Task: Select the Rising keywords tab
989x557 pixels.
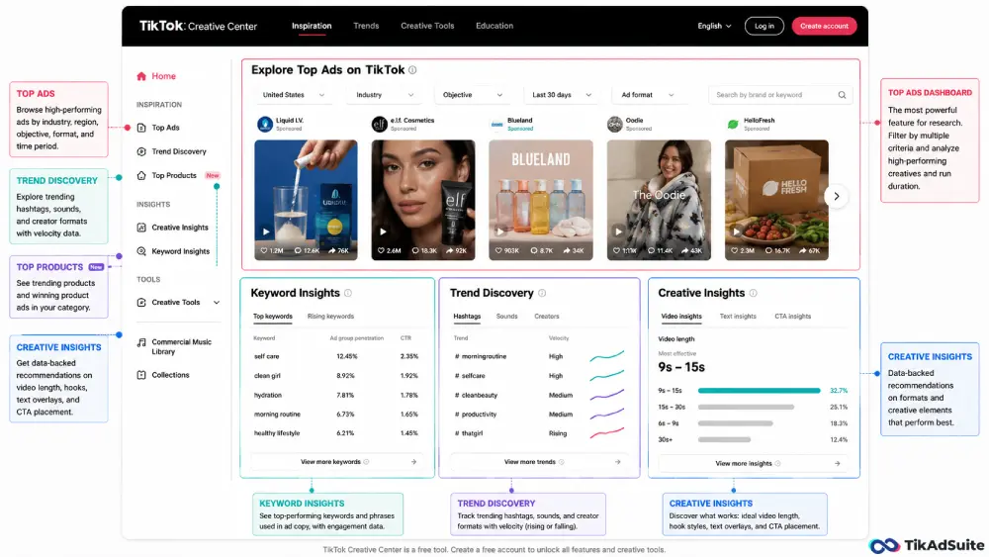Action: coord(330,316)
